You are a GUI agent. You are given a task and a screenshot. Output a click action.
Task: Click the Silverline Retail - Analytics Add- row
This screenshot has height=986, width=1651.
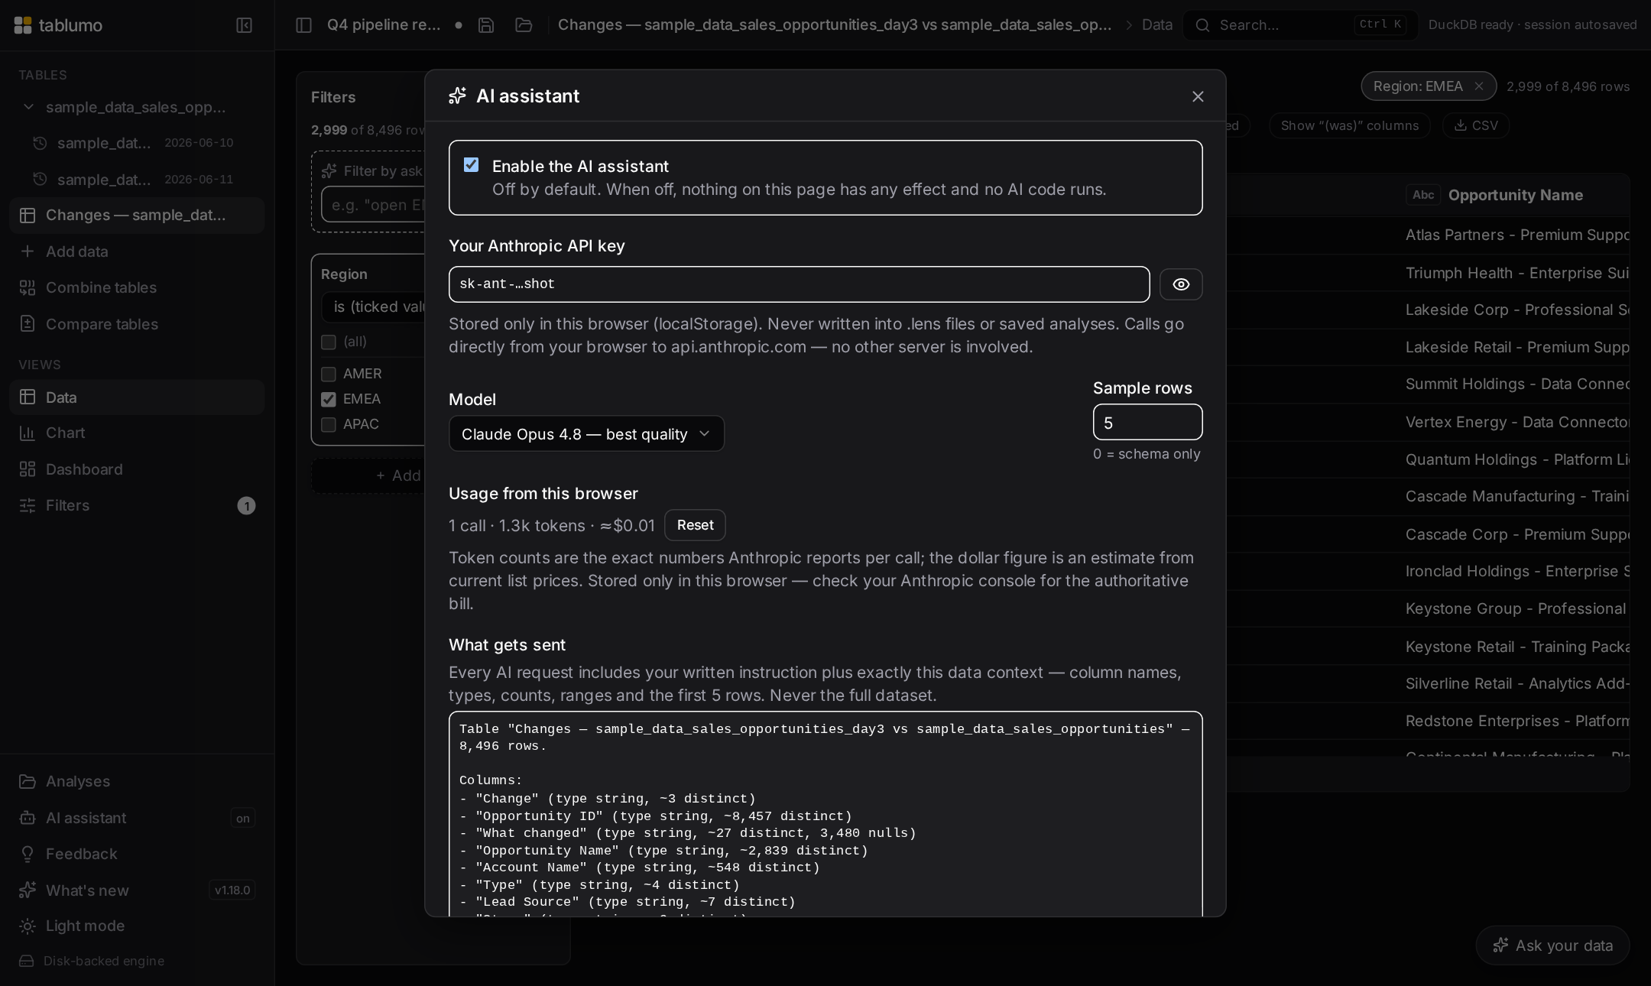[x=1517, y=683]
